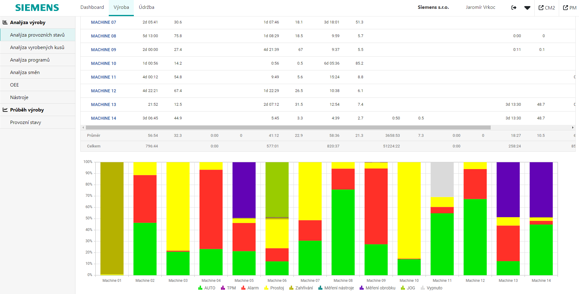The height and width of the screenshot is (294, 579).
Task: Click the Siemens logo
Action: (37, 8)
